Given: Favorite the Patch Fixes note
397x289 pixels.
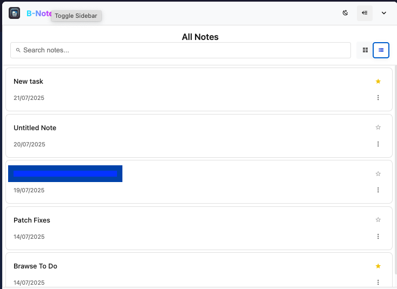Looking at the screenshot, I should click(378, 220).
